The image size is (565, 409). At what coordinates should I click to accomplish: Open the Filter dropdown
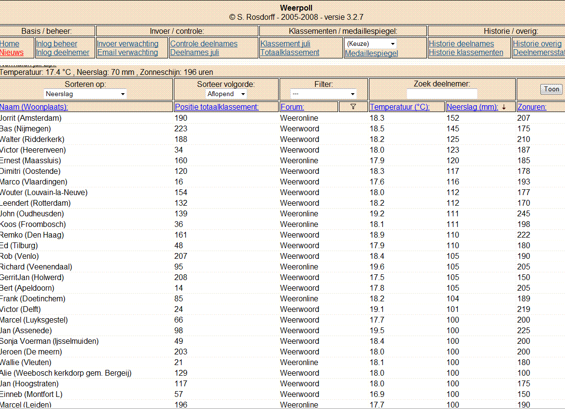(323, 94)
